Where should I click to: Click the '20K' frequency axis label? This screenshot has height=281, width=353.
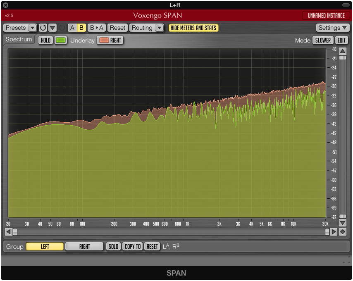(x=325, y=224)
